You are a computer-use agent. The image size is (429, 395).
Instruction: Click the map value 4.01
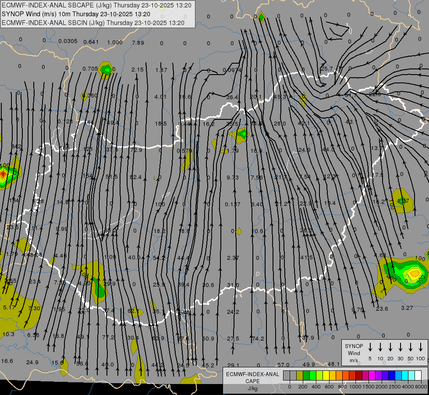160,97
